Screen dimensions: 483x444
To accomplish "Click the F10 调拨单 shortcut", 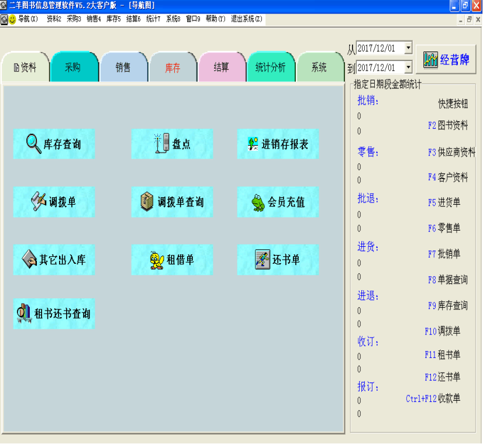I will (x=443, y=331).
